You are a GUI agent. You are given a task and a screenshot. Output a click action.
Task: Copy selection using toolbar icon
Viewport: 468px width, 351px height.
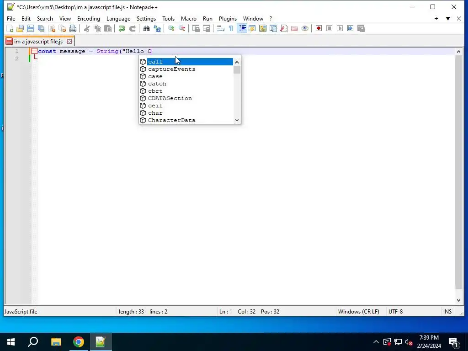click(x=97, y=28)
